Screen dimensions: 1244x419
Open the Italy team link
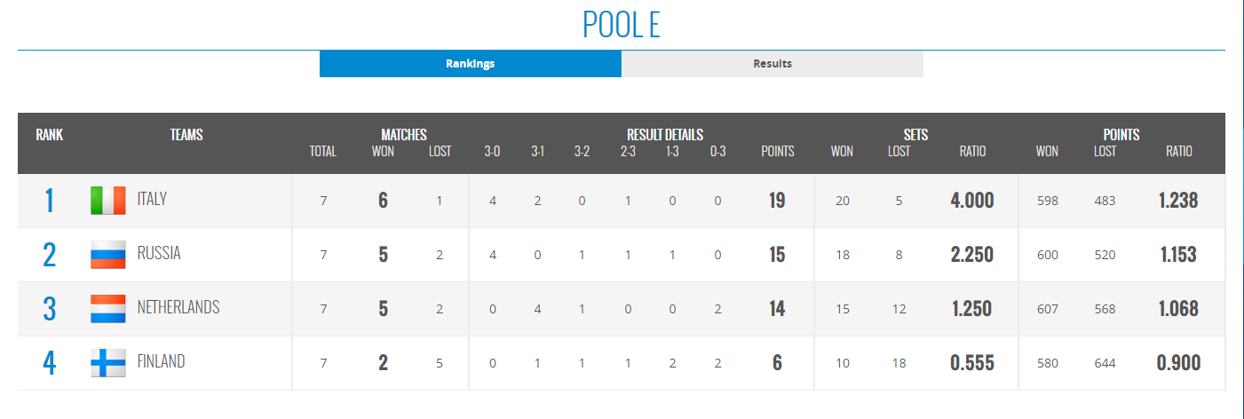click(x=152, y=200)
